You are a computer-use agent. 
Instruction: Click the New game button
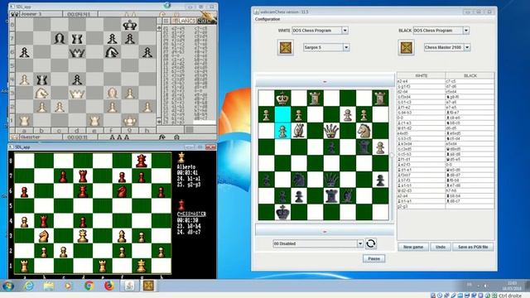[413, 247]
